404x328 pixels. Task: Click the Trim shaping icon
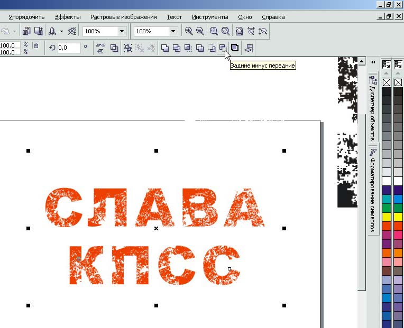click(176, 48)
